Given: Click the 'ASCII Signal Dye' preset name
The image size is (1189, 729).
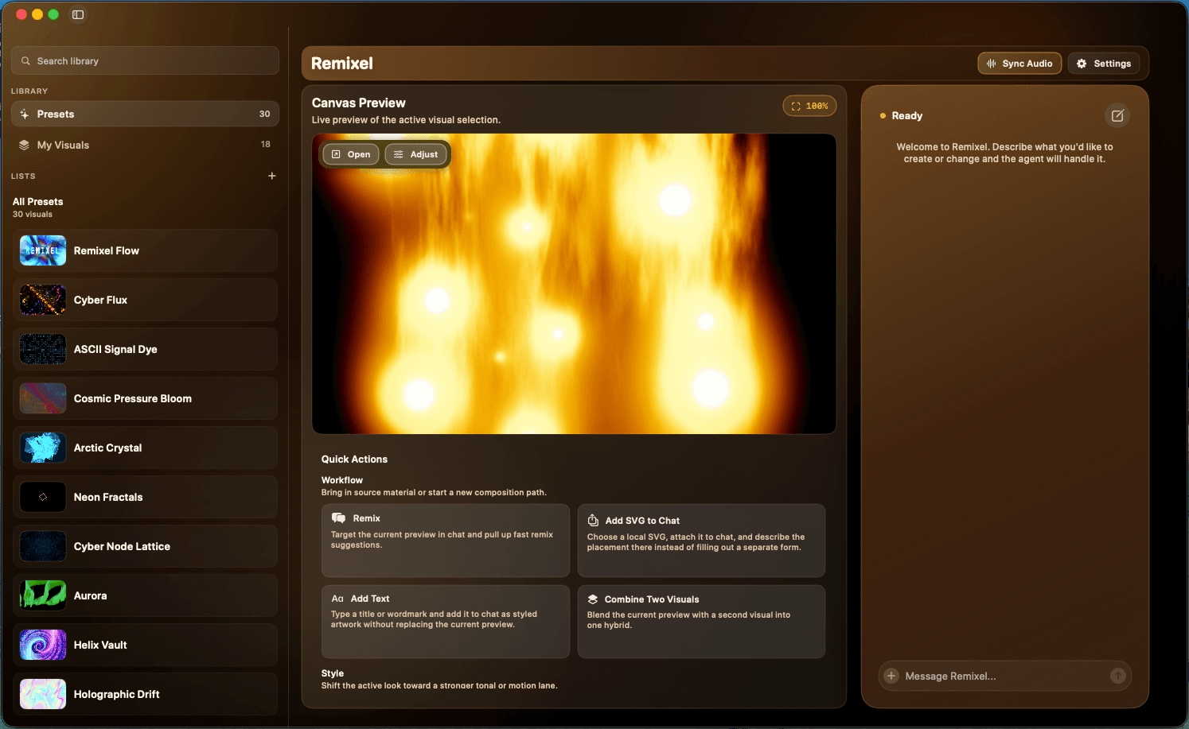Looking at the screenshot, I should coord(115,349).
